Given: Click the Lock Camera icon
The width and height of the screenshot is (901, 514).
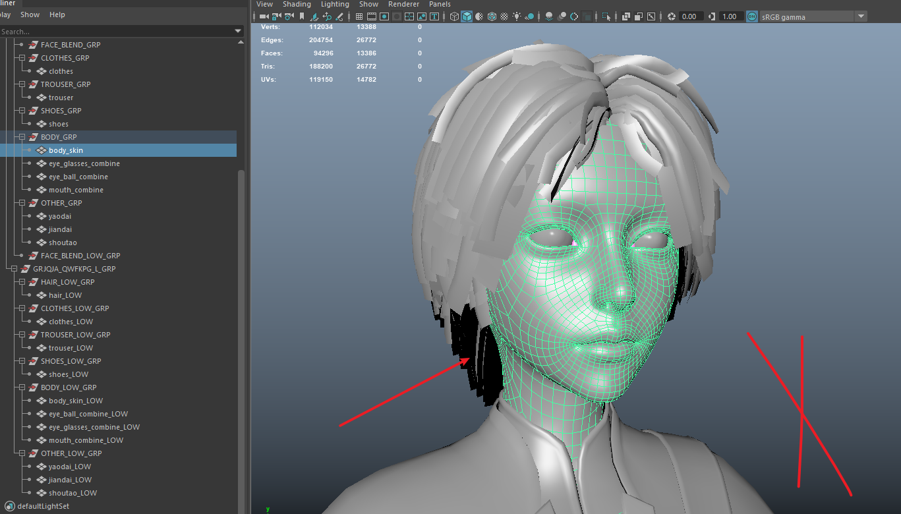Looking at the screenshot, I should pyautogui.click(x=276, y=16).
